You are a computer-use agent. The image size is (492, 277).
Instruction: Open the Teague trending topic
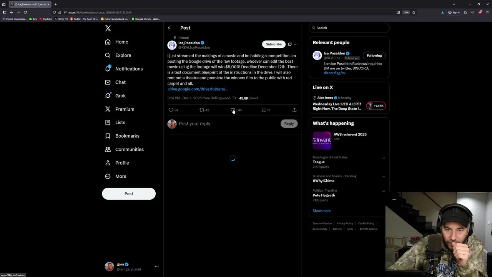pyautogui.click(x=319, y=162)
